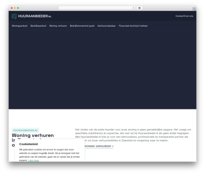Screen dimensions: 205x174
Task: Go to the Woningaanbod menu item
Action: [x=19, y=26]
